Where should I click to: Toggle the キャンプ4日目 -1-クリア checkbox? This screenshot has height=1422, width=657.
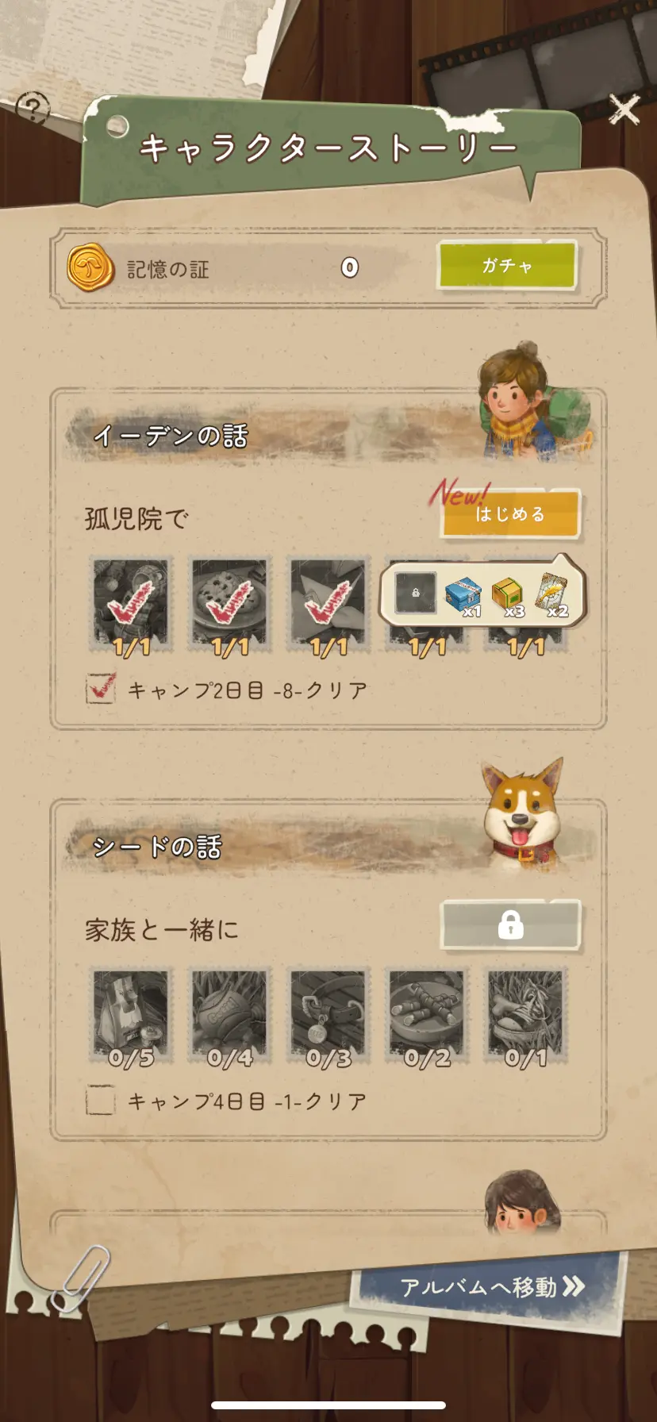[101, 1101]
